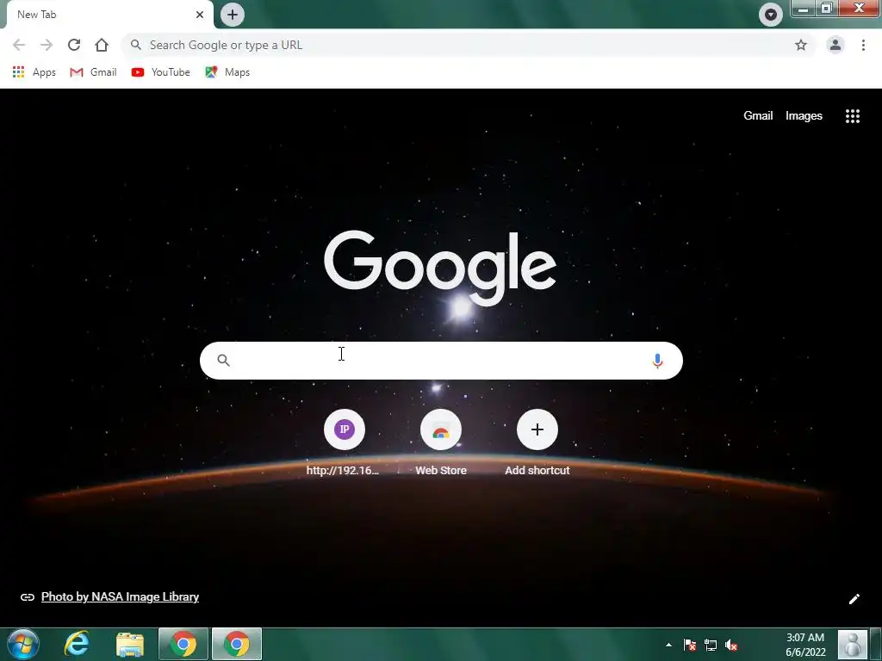Open the YouTube bookmark

point(161,72)
